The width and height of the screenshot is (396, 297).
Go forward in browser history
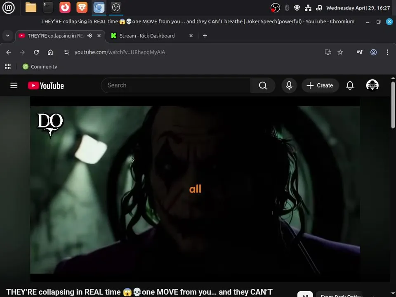22,52
